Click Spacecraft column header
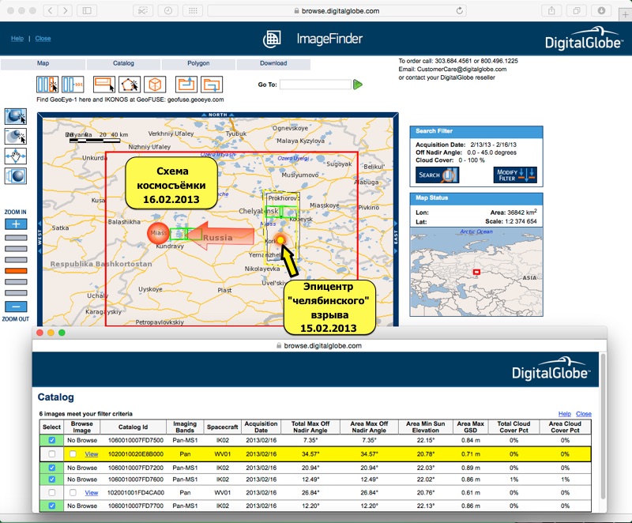 click(x=223, y=427)
